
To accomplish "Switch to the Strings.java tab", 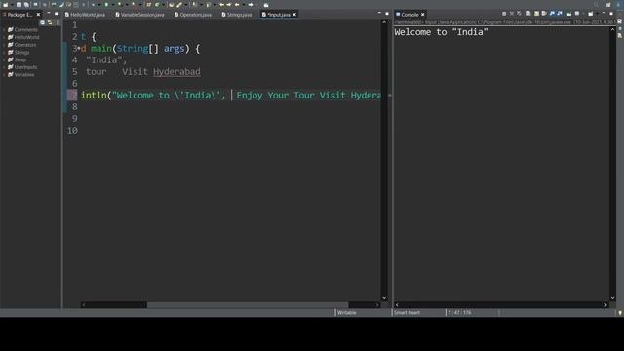I will click(237, 15).
